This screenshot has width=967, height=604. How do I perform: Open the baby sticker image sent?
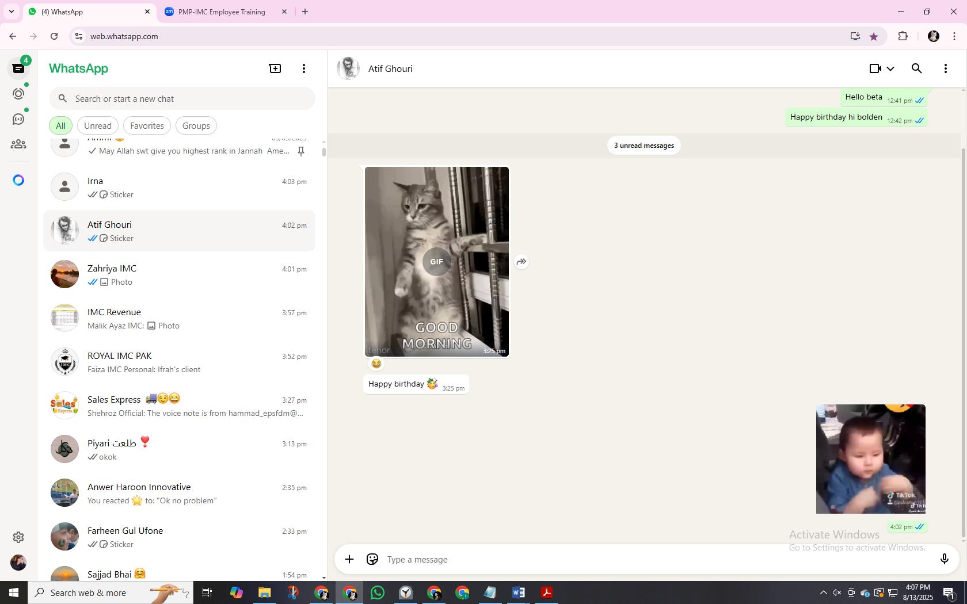click(871, 459)
